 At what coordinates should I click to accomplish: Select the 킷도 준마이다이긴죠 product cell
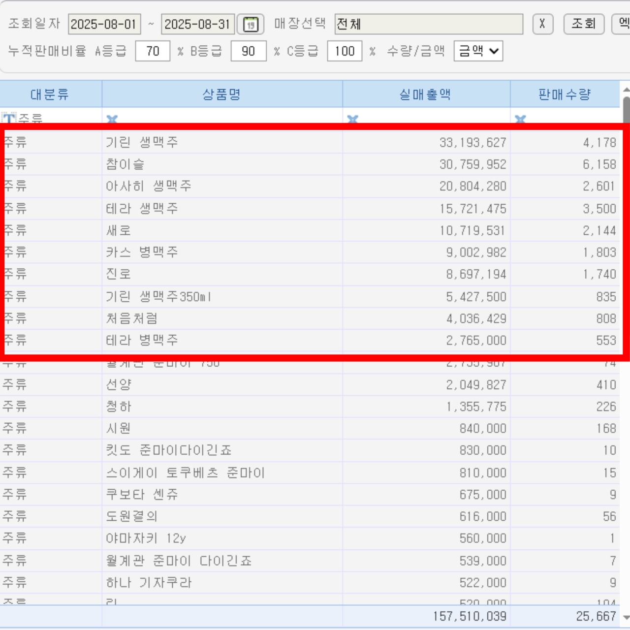[x=222, y=450]
